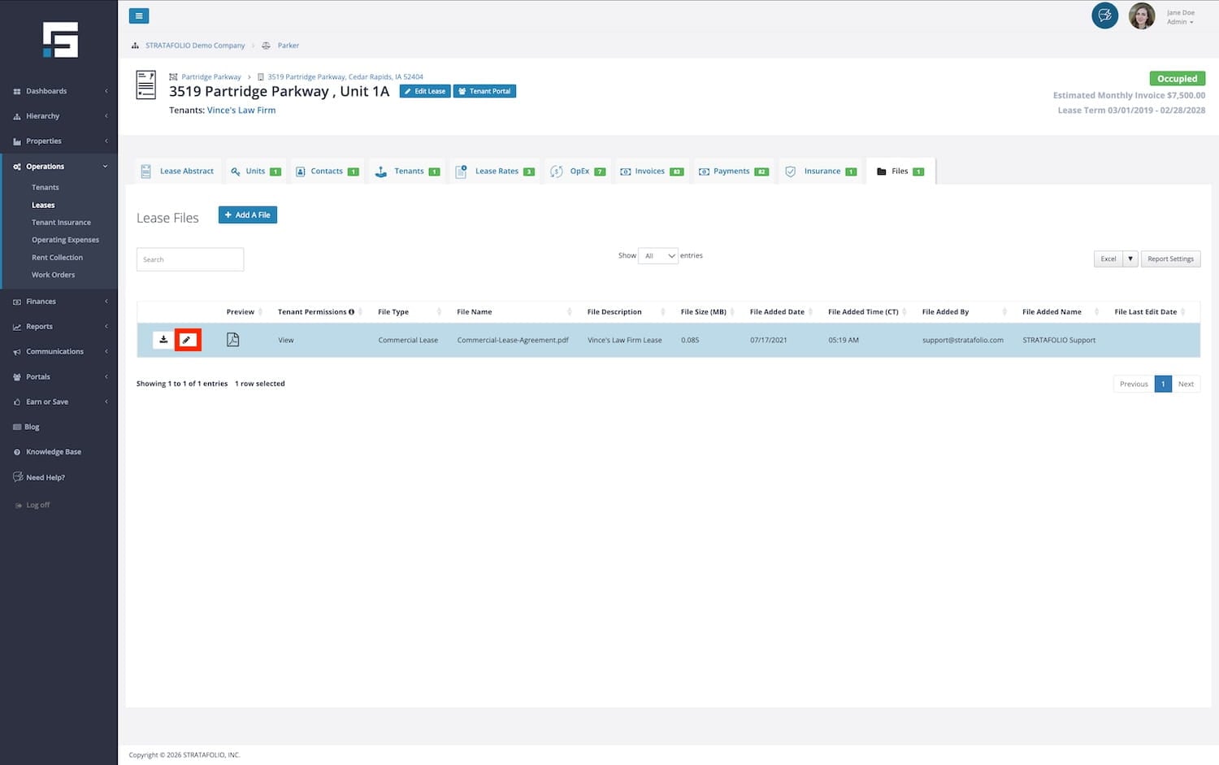Viewport: 1219px width, 765px height.
Task: Toggle the hamburger sidebar menu button
Action: (x=139, y=15)
